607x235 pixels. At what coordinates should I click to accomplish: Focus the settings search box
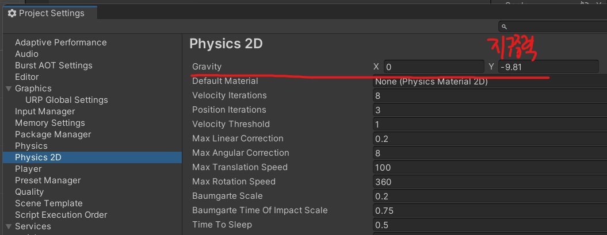click(x=553, y=27)
